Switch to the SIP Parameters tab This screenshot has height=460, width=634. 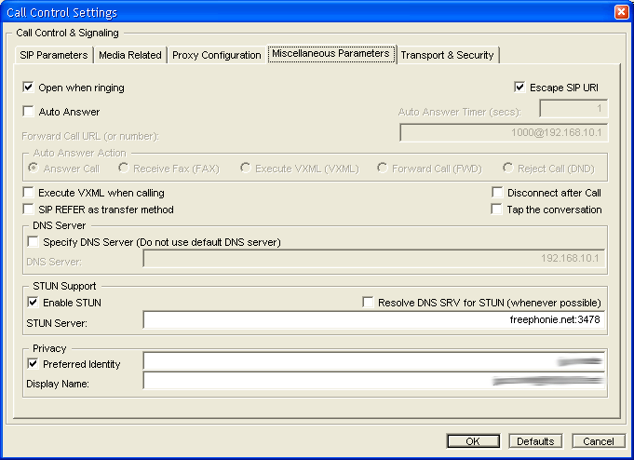coord(54,55)
